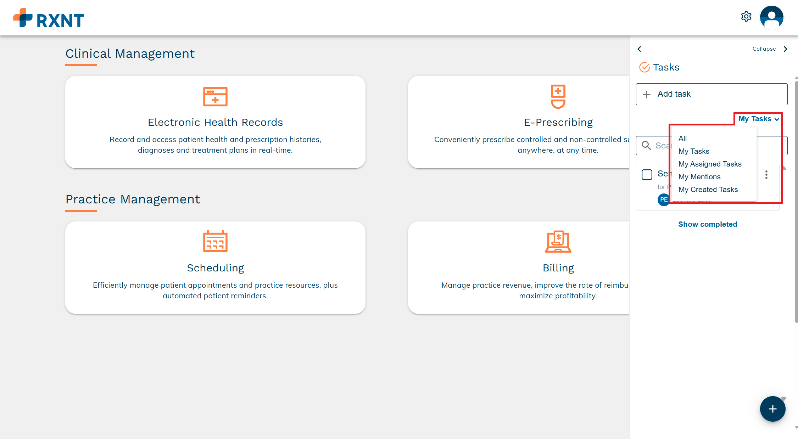Click the Add task button

point(711,94)
